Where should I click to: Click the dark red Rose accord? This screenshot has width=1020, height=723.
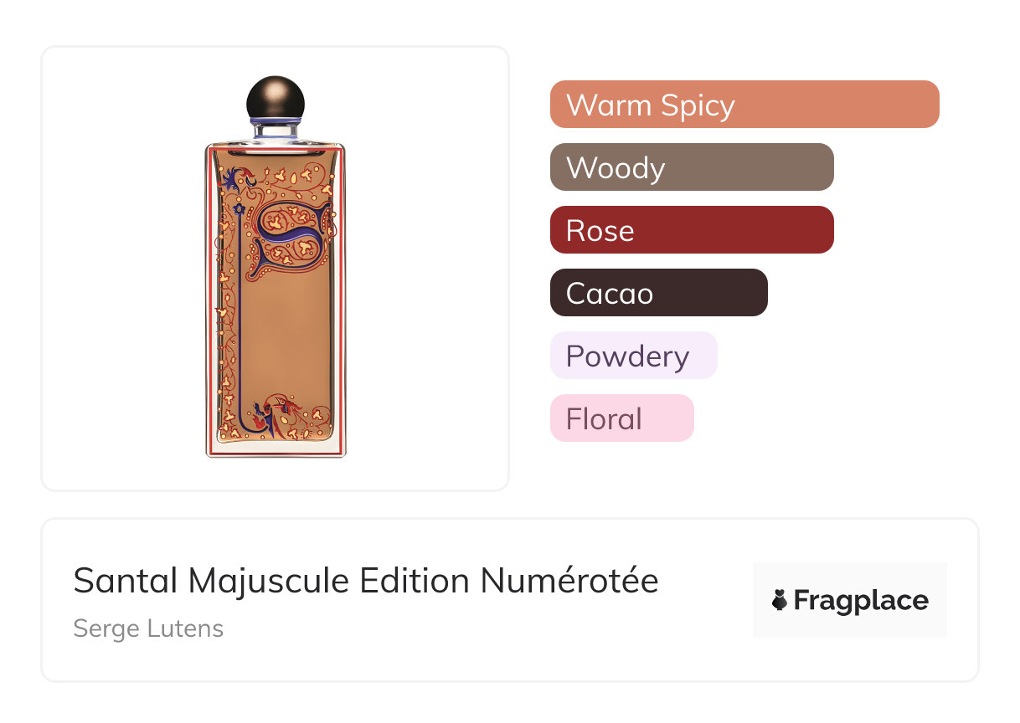coord(692,230)
